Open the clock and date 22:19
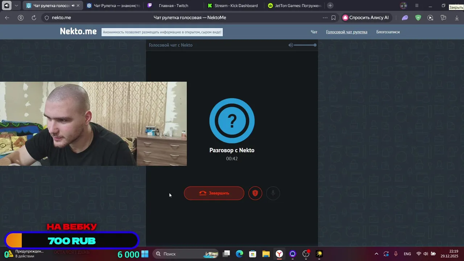Screen dimensions: 464x261 449,254
